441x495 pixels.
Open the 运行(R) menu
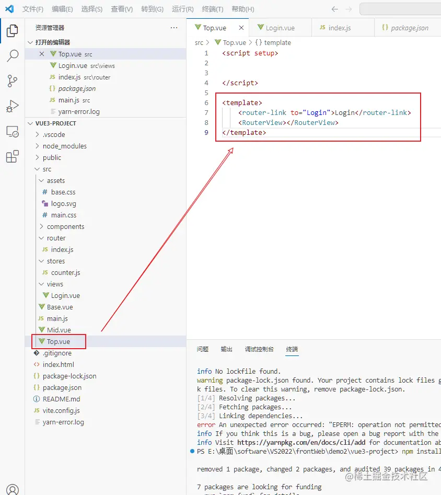click(183, 9)
